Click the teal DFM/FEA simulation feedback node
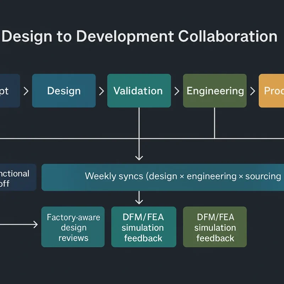This screenshot has height=284, width=284. coord(143,227)
